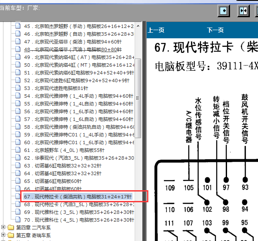The image size is (258, 241).
Task: Open item 54 雅绅特（1_4L手动）
Action: click(x=79, y=96)
